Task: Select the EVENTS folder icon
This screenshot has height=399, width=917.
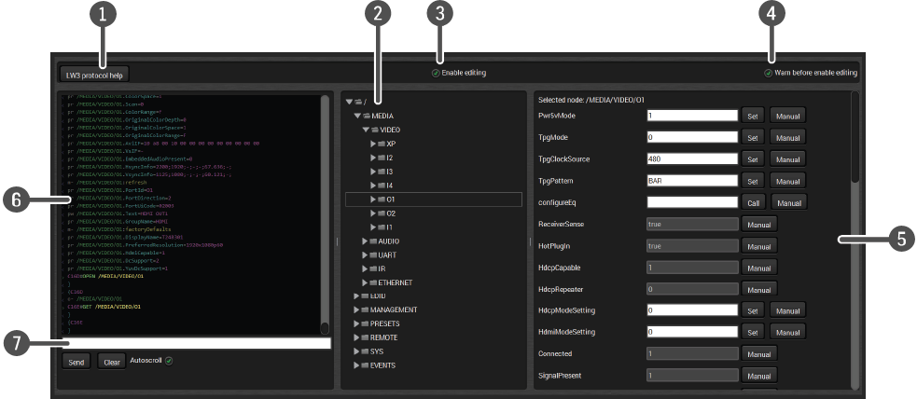Action: [x=365, y=365]
